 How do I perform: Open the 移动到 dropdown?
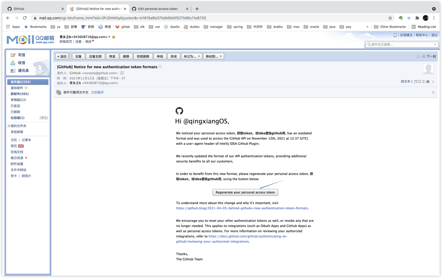214,56
